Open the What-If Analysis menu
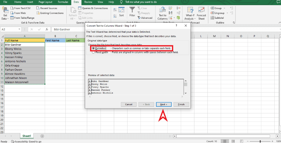This screenshot has height=143, width=281. [190, 13]
